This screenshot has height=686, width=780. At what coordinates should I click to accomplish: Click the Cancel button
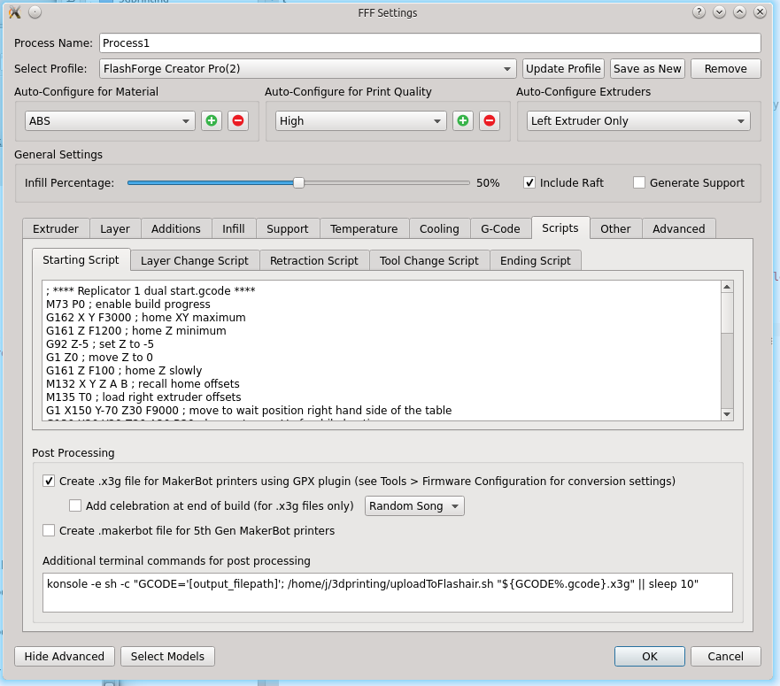726,656
